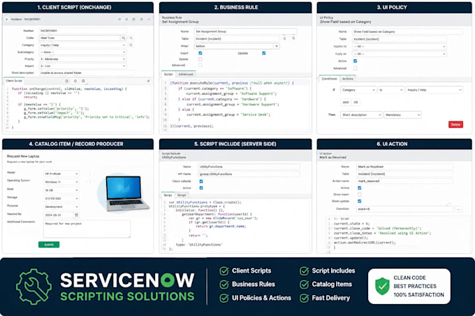Open the Applies to dropdown in UI Policy
Screen dimensions: 475x316
pos(400,46)
